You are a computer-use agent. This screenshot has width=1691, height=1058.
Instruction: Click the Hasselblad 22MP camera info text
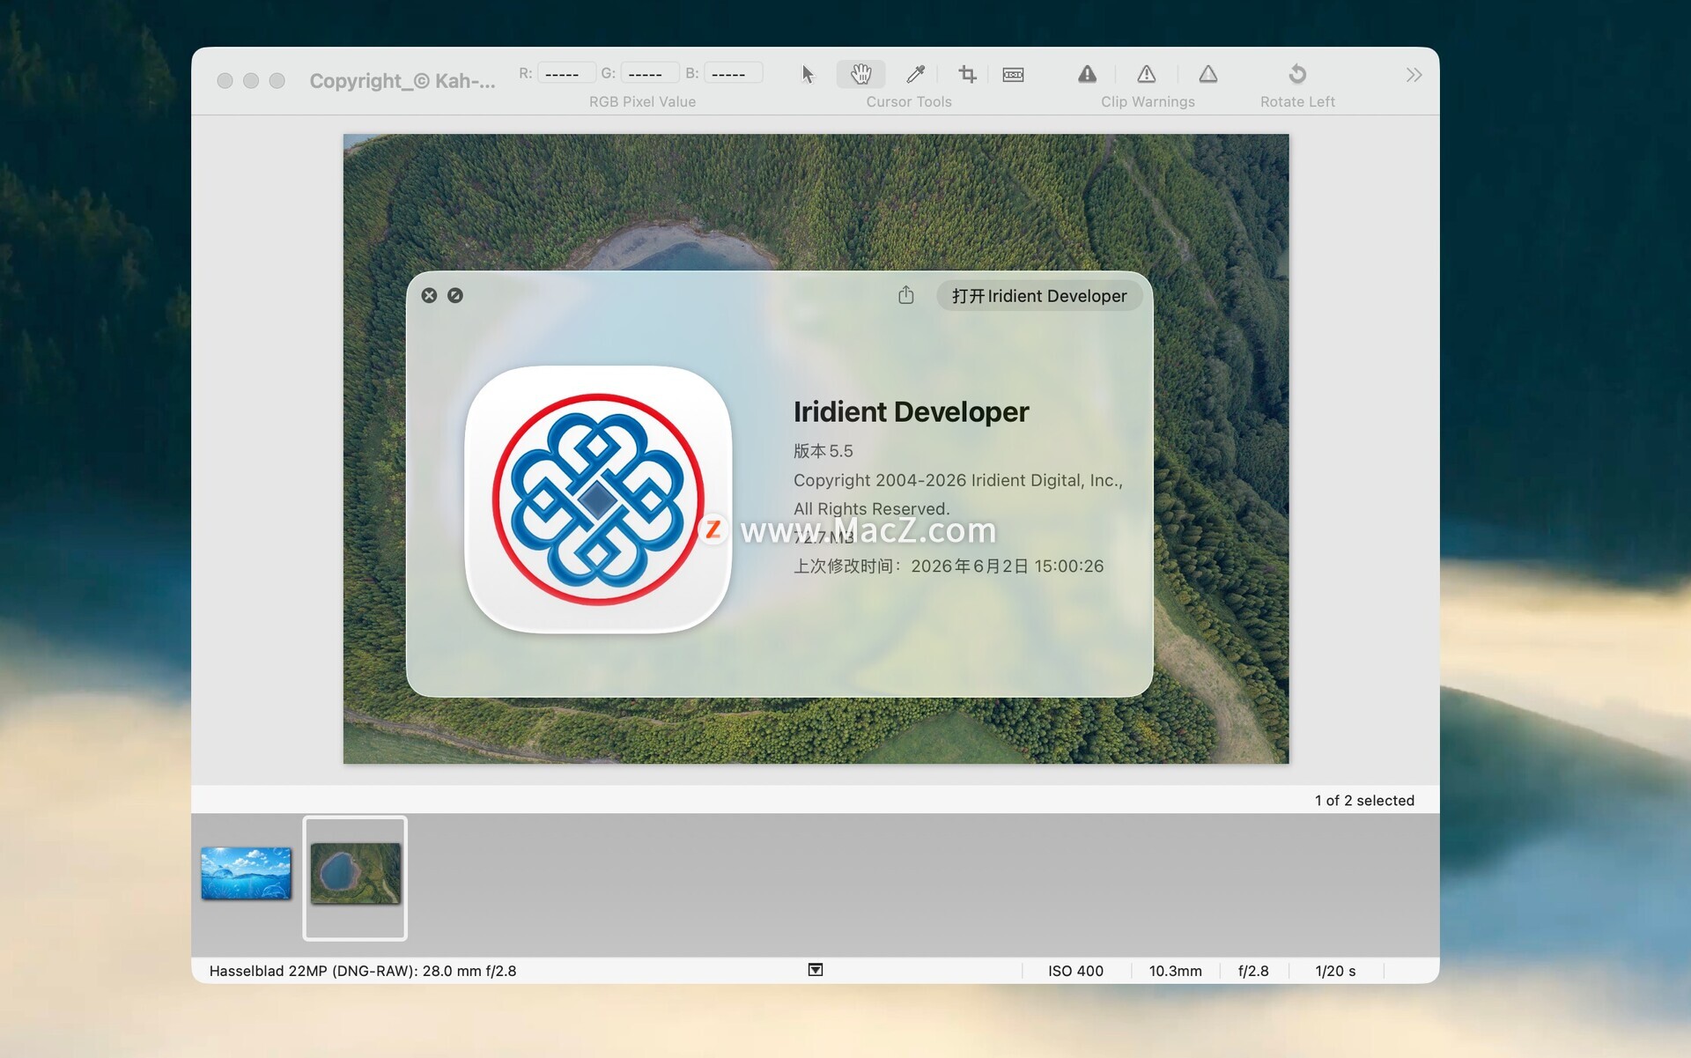(363, 971)
